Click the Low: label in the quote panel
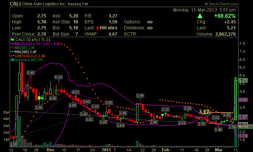Screen dimensions: 253x152 click(17, 28)
